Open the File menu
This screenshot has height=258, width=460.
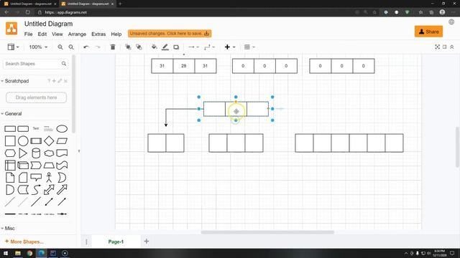coord(29,34)
